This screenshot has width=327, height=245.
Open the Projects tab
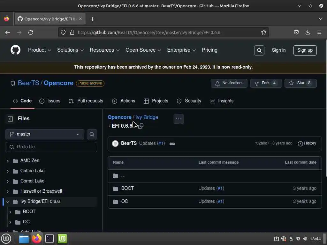point(156,101)
